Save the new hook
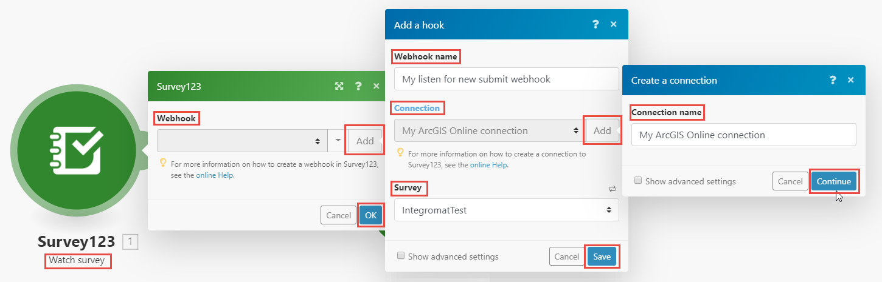882x282 pixels. [x=602, y=257]
